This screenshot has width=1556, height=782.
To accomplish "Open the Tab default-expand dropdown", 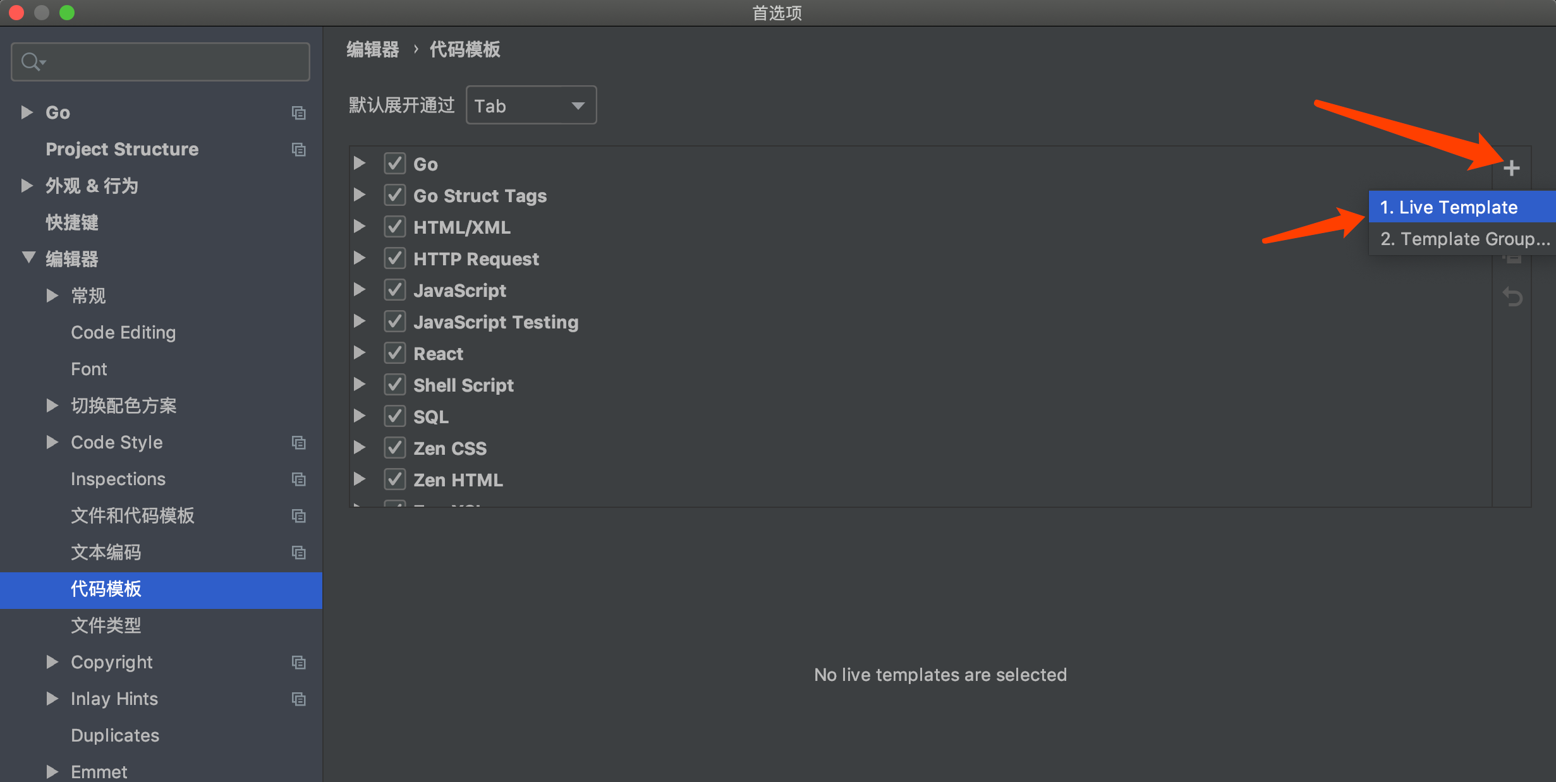I will pyautogui.click(x=531, y=105).
